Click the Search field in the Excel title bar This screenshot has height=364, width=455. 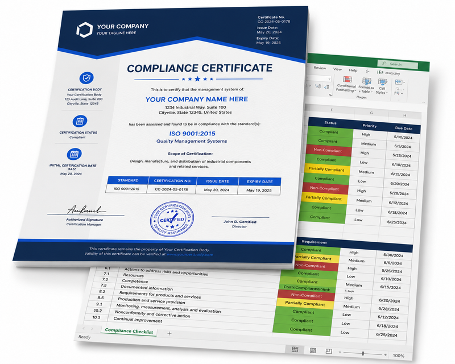398,64
